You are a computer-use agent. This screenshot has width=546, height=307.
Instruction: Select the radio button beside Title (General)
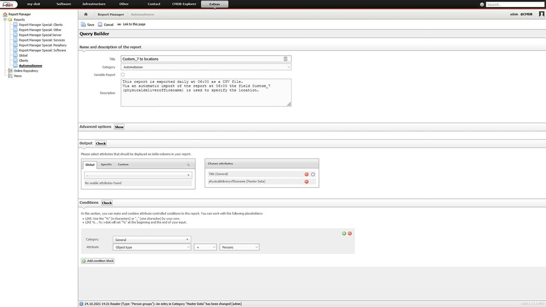tap(313, 175)
